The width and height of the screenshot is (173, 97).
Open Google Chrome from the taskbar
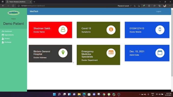coord(104,94)
